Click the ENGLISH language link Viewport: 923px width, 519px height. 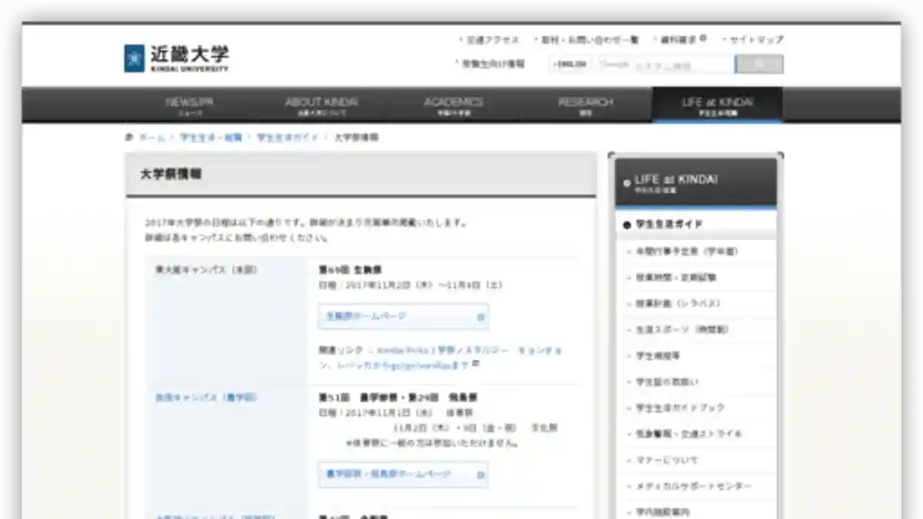coord(570,65)
